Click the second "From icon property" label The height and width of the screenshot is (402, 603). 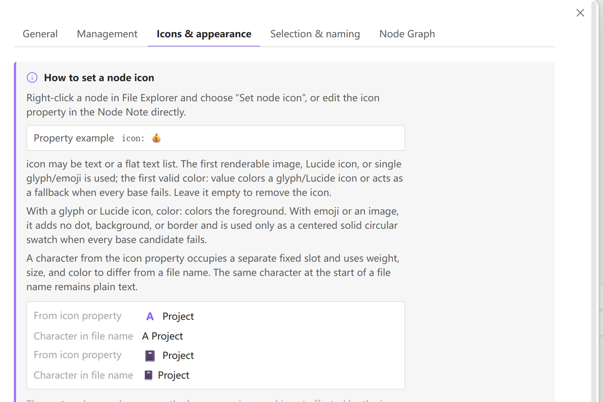[x=77, y=355]
